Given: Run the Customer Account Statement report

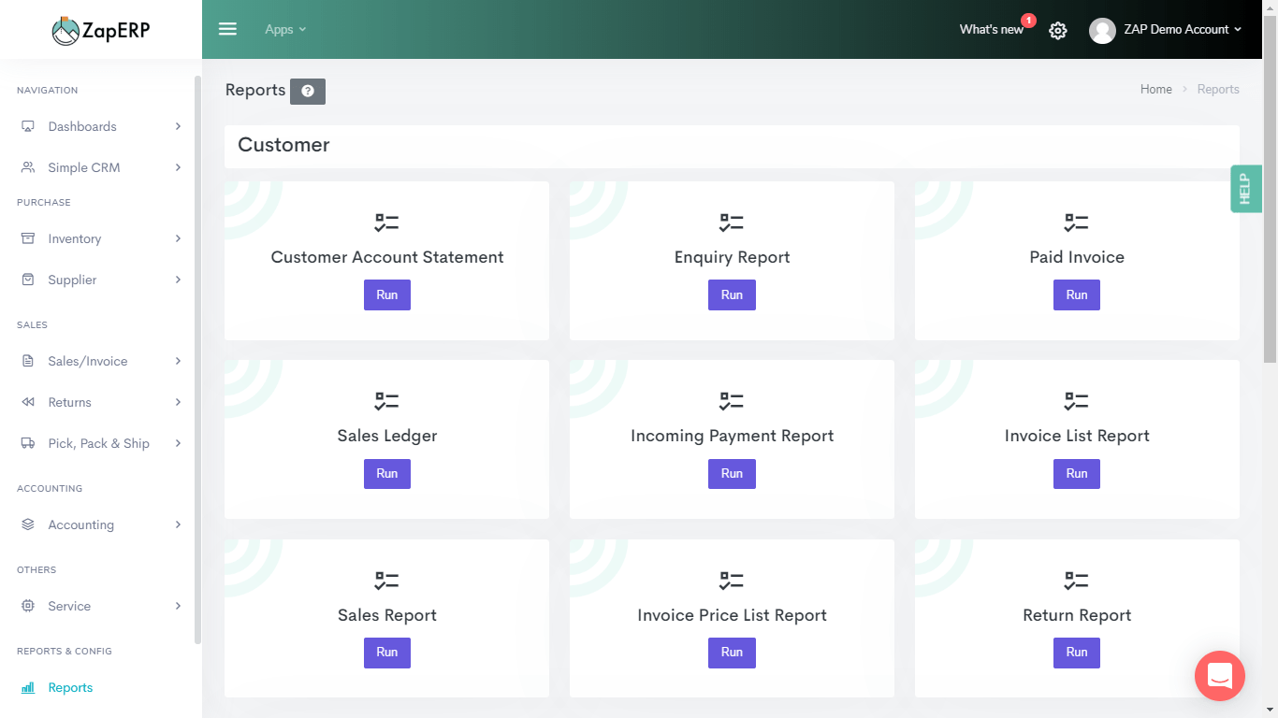Looking at the screenshot, I should pyautogui.click(x=386, y=294).
